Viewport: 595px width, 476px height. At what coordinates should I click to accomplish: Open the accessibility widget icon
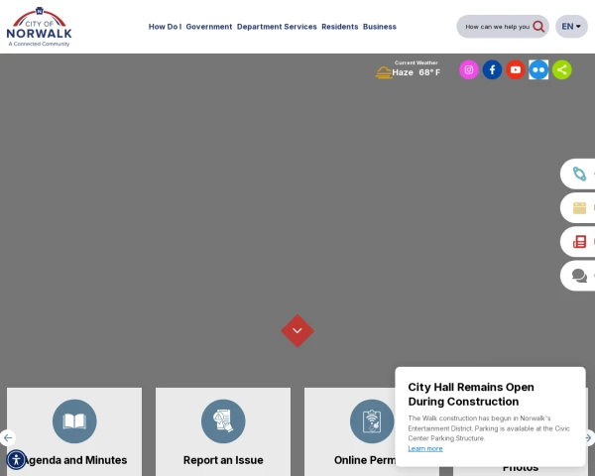click(x=16, y=460)
